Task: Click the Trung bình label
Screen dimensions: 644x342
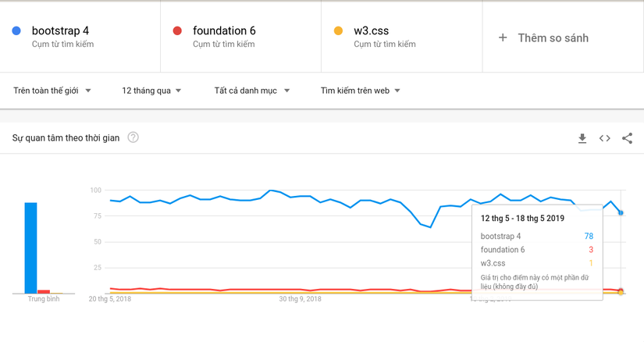Action: coord(44,299)
